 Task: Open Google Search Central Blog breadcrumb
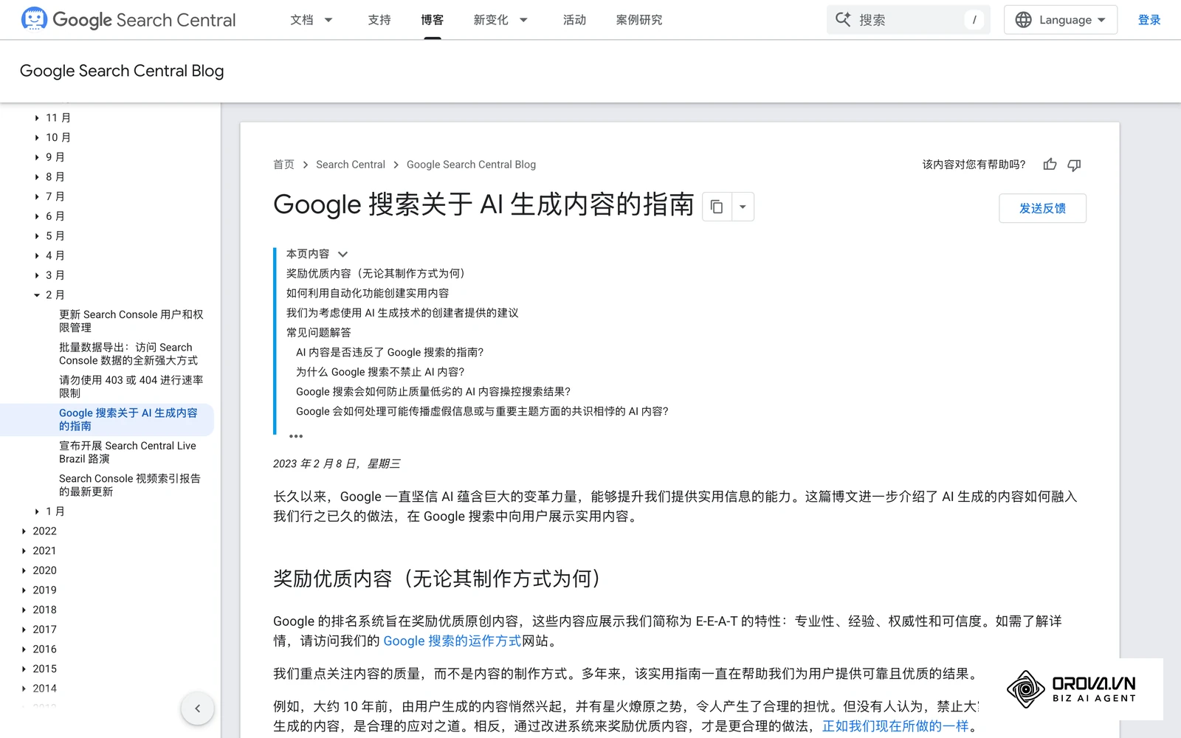coord(471,165)
